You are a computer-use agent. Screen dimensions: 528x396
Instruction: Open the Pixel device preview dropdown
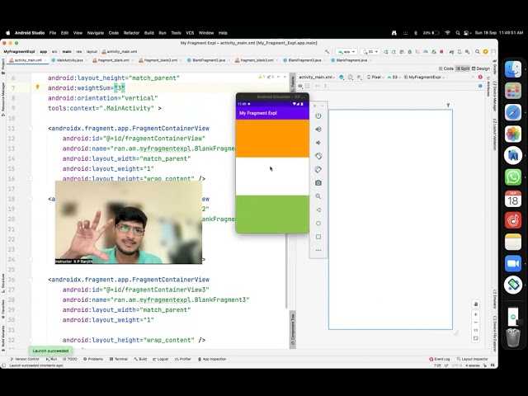tap(375, 77)
